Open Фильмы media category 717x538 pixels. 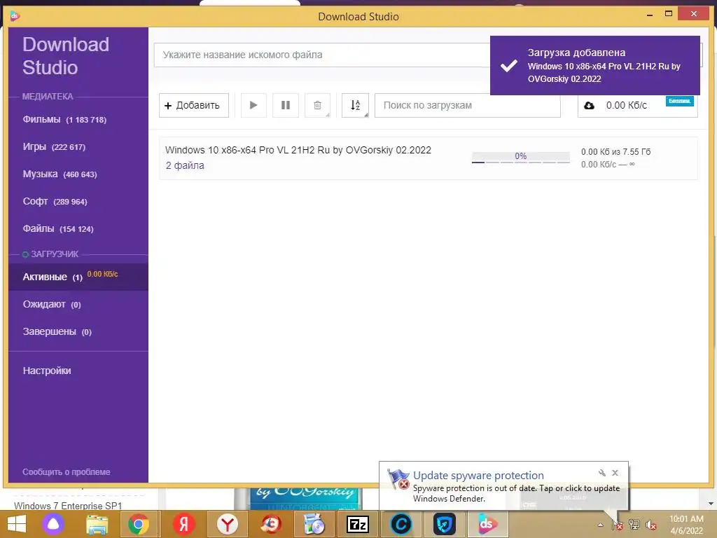[64, 119]
